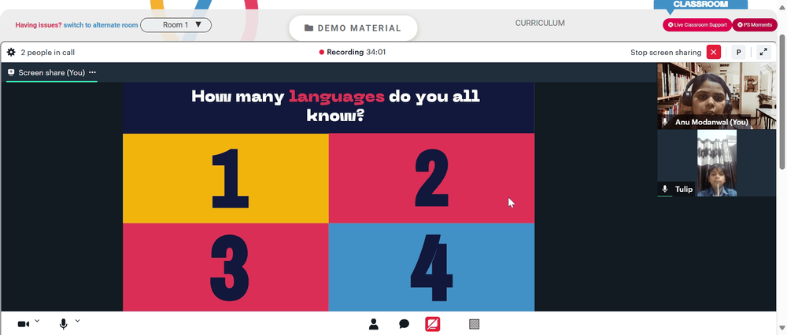787x335 pixels.
Task: Click the checkered background effects icon
Action: (x=474, y=324)
